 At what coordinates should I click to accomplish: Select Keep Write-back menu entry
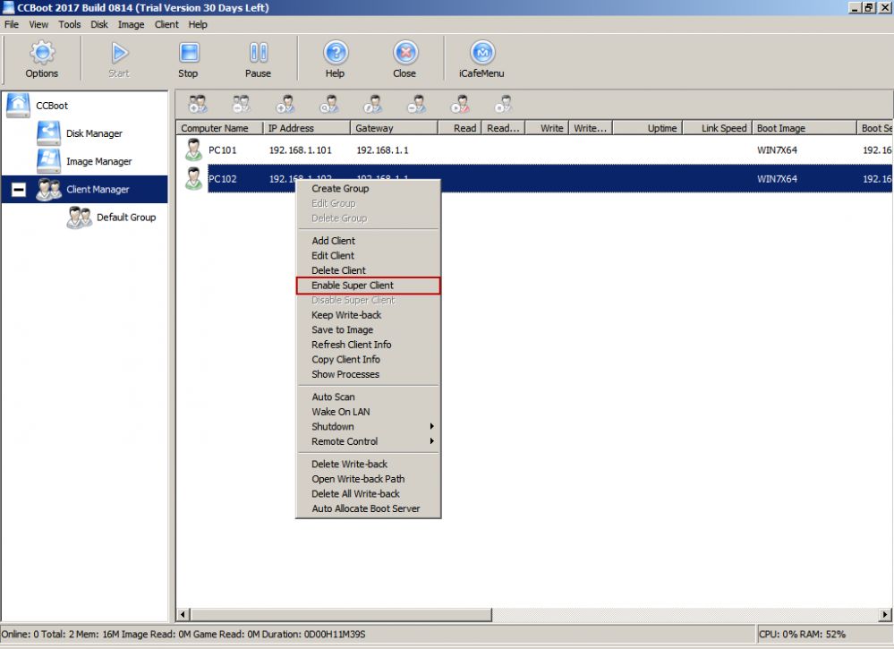pyautogui.click(x=369, y=315)
